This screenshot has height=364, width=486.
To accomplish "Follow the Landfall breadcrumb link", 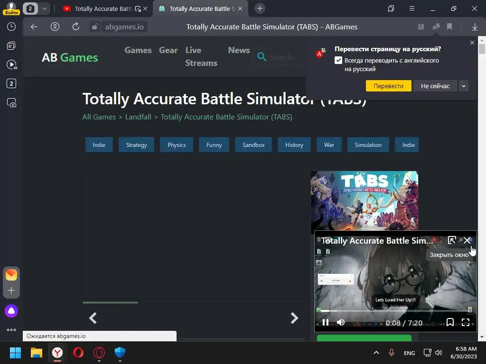I will 138,117.
